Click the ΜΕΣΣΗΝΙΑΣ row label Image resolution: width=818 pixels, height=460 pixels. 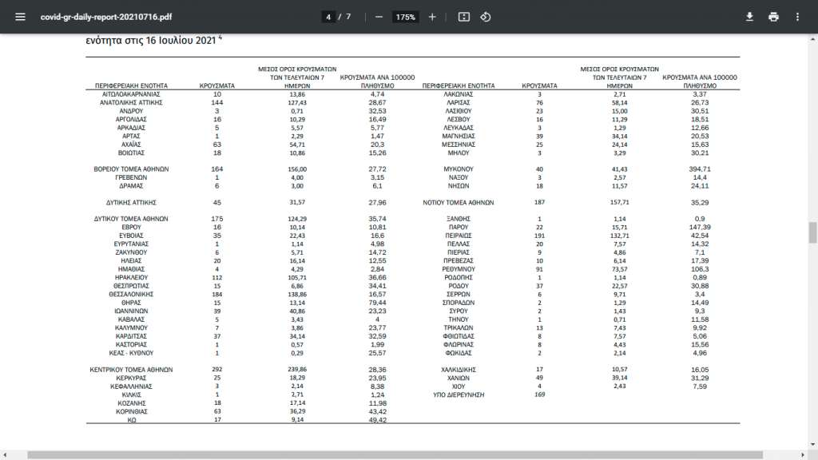pyautogui.click(x=458, y=145)
